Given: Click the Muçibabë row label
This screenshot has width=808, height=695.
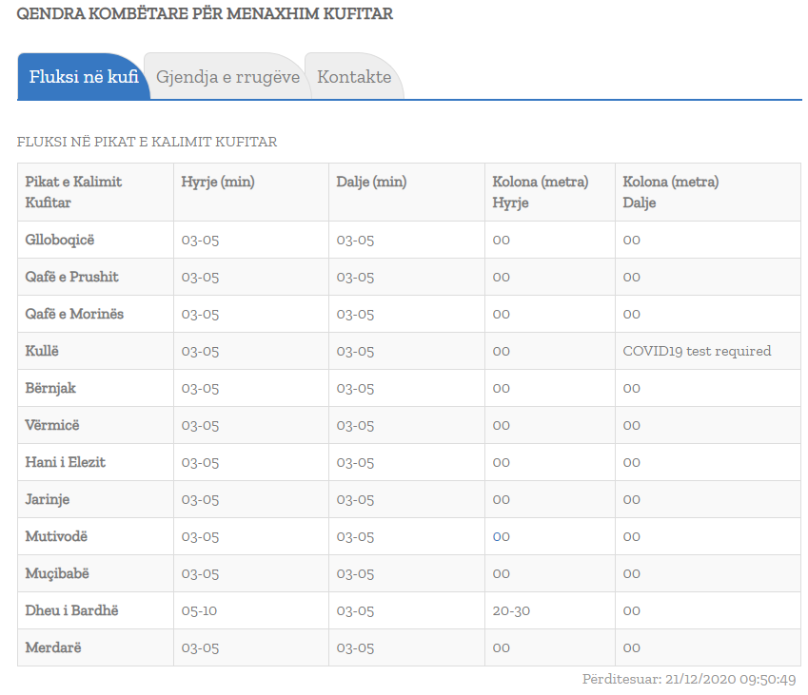Looking at the screenshot, I should tap(57, 573).
